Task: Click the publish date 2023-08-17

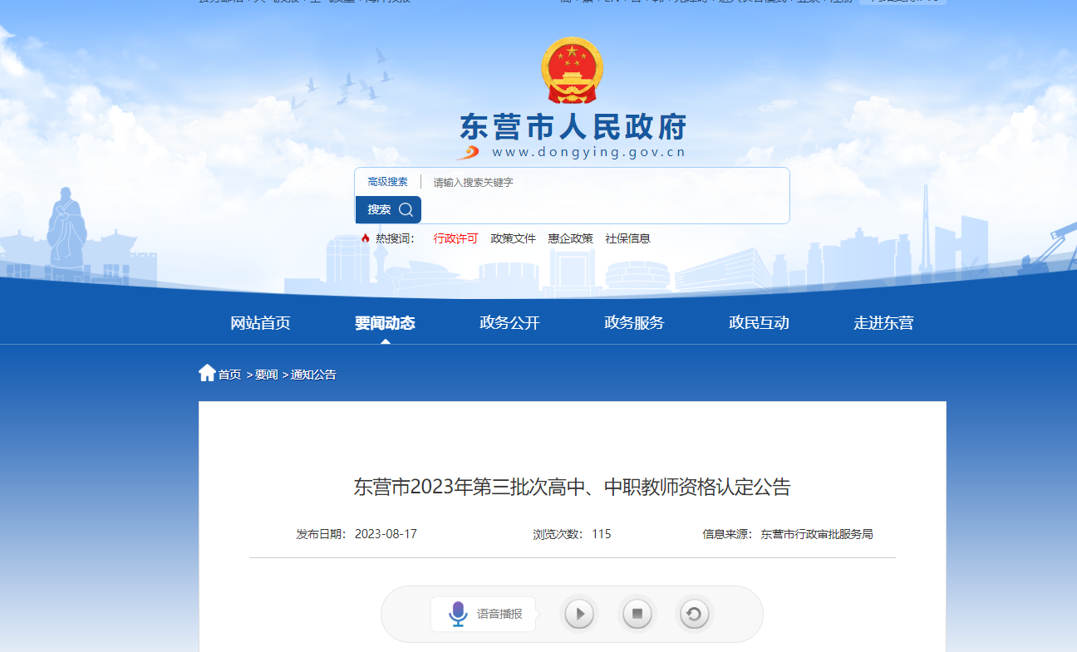Action: click(x=386, y=534)
